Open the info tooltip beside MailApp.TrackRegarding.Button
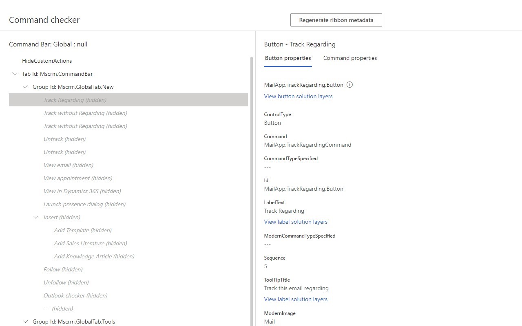Image resolution: width=522 pixels, height=326 pixels. (x=349, y=85)
